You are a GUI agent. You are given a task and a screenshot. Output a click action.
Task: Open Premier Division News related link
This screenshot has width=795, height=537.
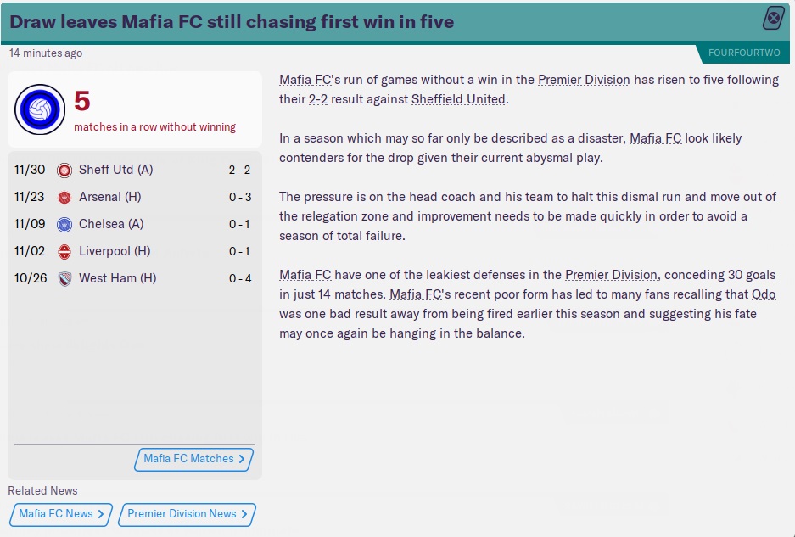[187, 514]
